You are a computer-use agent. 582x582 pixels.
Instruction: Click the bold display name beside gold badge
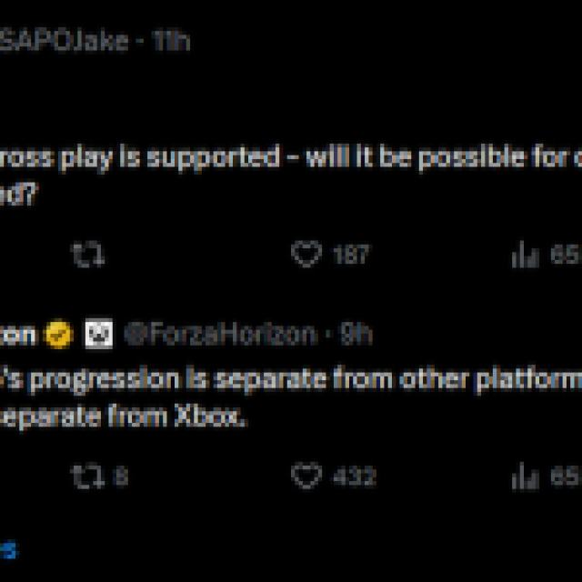tap(18, 335)
